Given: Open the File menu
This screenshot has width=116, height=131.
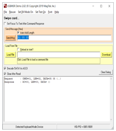Looking at the screenshot, I should [5, 12].
